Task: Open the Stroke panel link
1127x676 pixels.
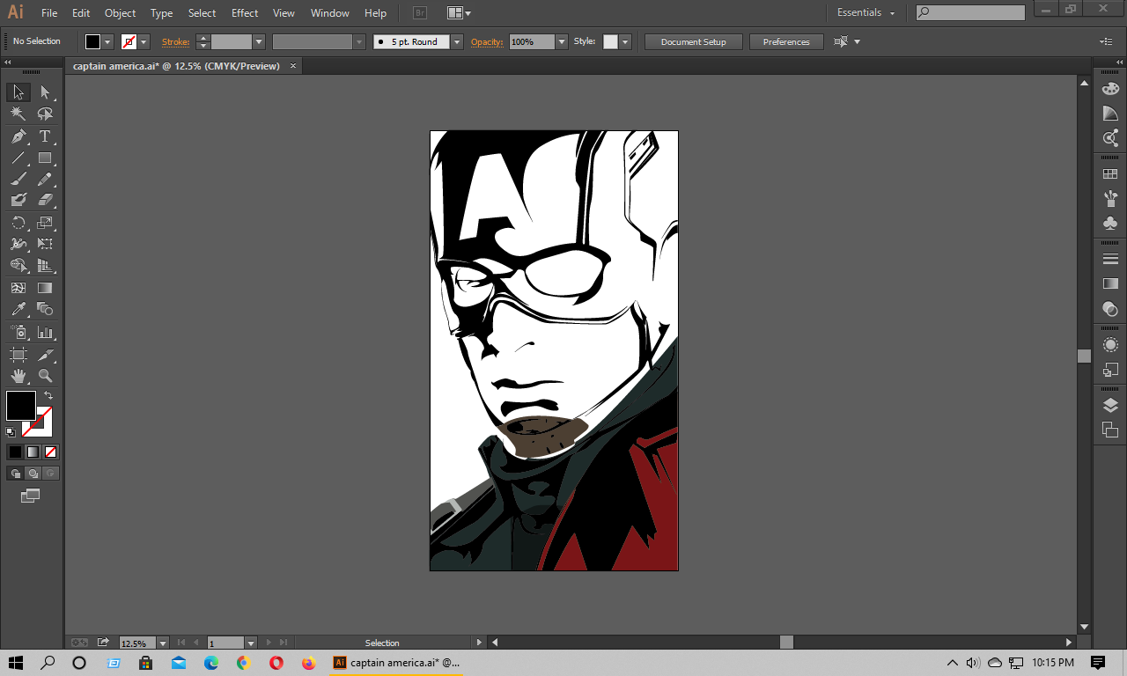Action: [x=175, y=41]
